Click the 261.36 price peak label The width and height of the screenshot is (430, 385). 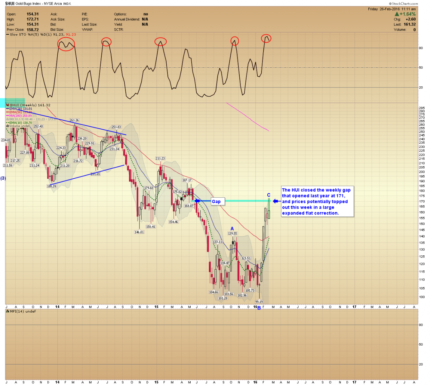coord(74,120)
